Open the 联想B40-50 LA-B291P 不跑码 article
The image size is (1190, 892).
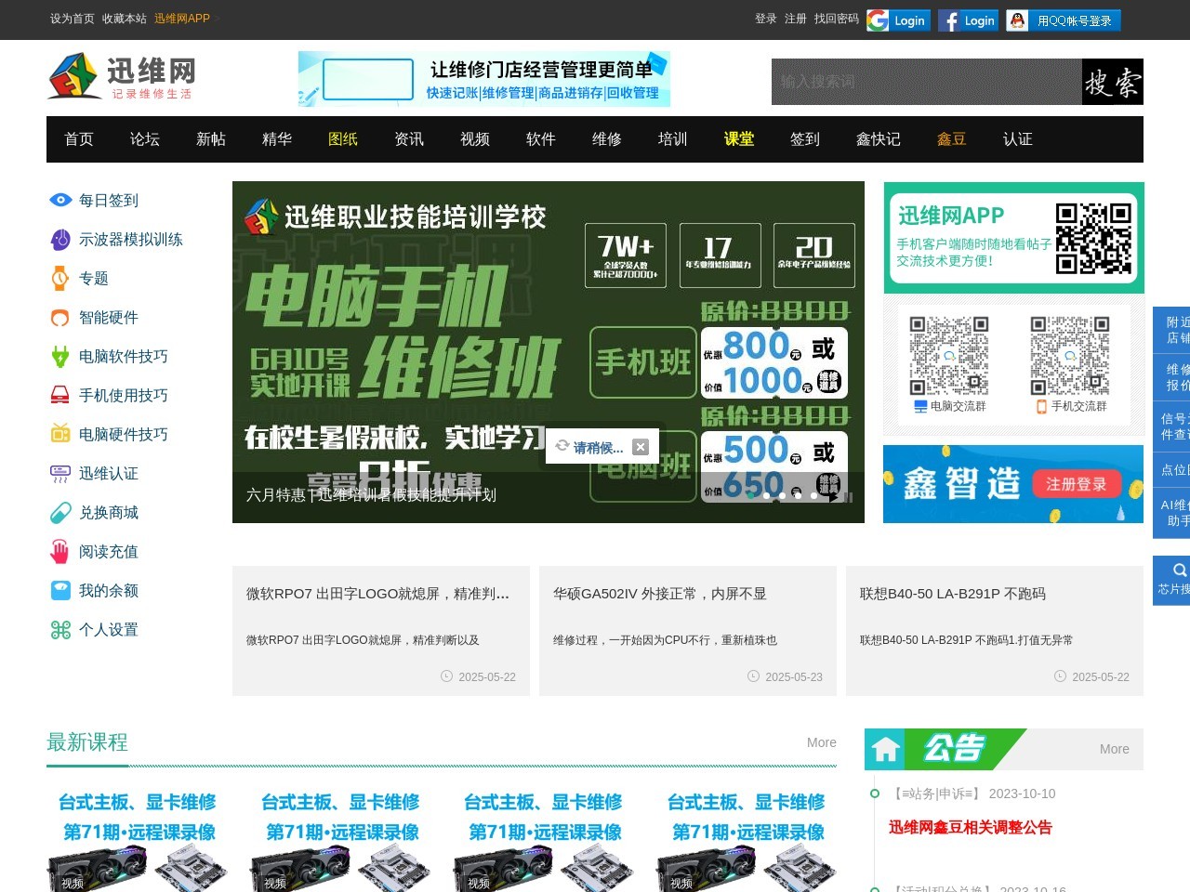(953, 594)
